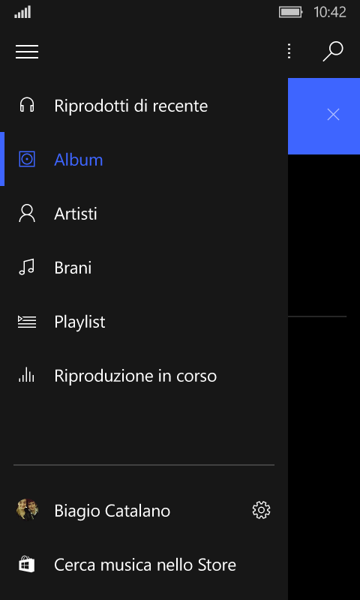
Task: Click the Artisti person icon
Action: pos(27,214)
